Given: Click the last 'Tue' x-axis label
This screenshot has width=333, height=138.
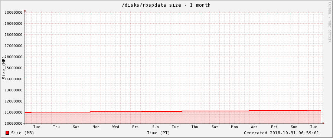Looking at the screenshot, I should [314, 127].
